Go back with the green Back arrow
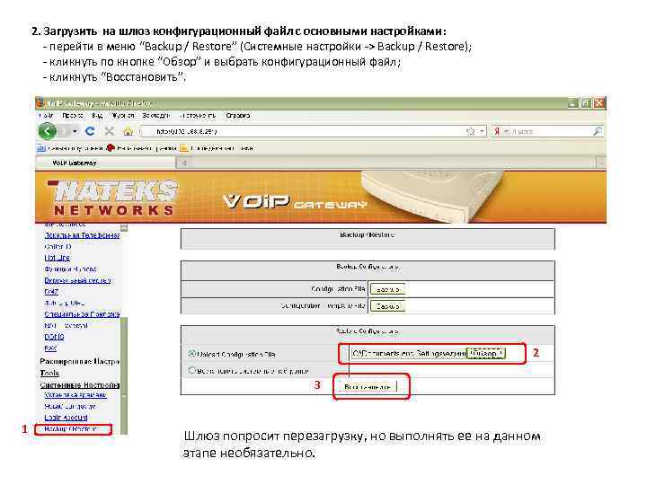This screenshot has width=647, height=485. pyautogui.click(x=47, y=131)
